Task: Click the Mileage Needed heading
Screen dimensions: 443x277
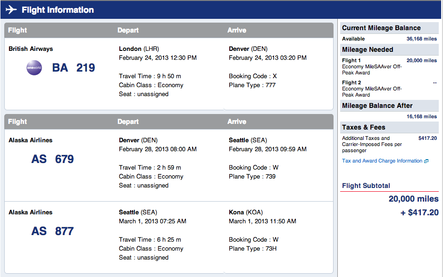Action: coord(368,49)
